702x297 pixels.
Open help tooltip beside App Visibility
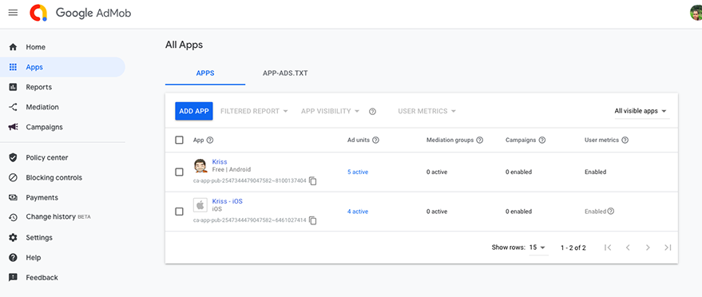372,112
